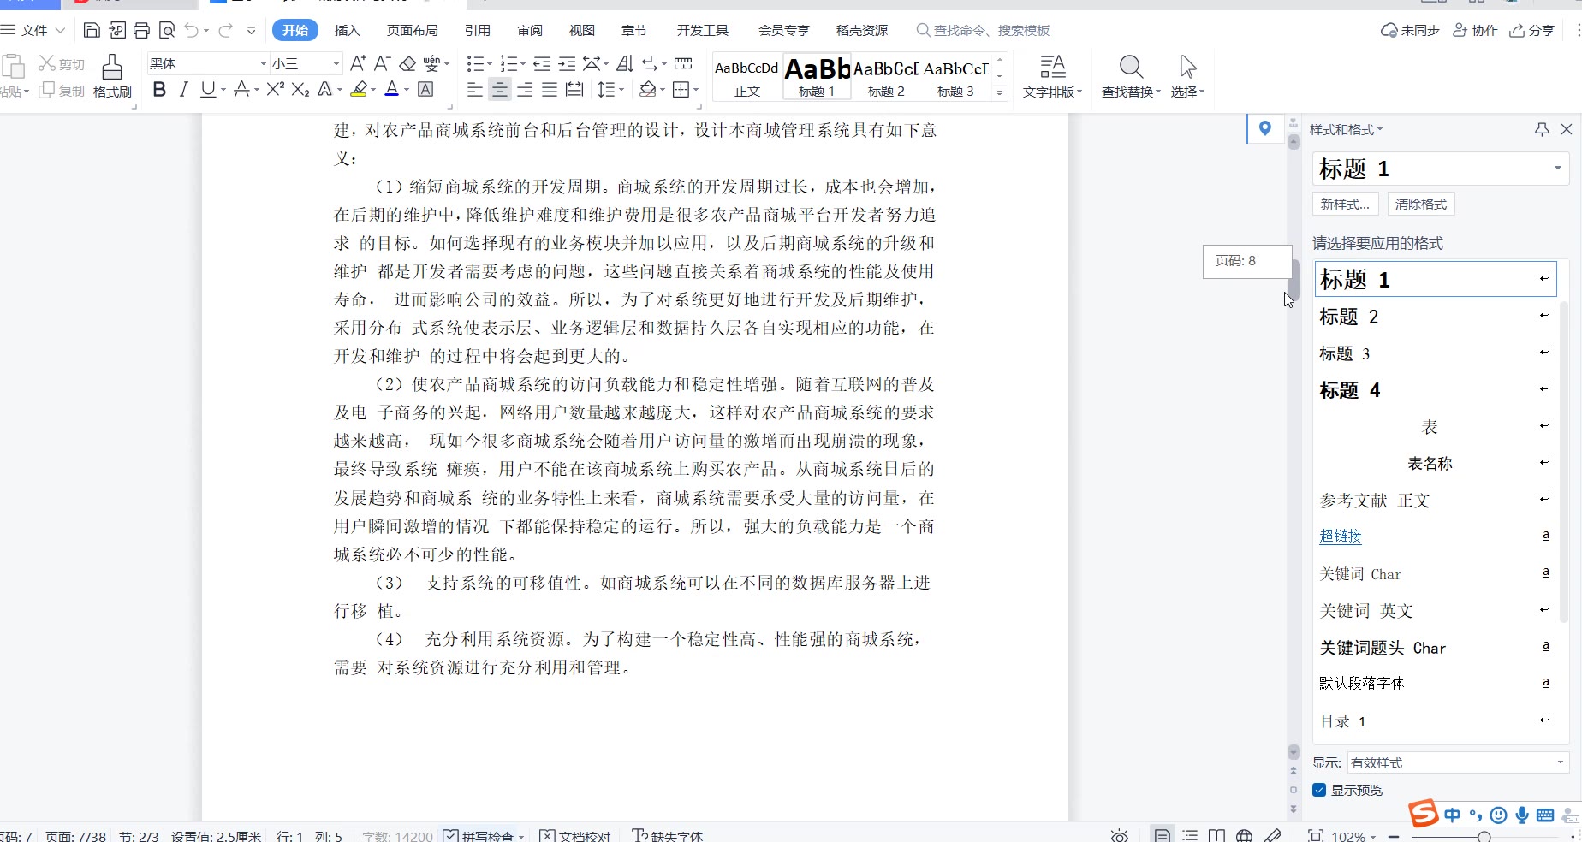This screenshot has height=842, width=1582.
Task: Open the 显示 有效样式 dropdown
Action: pos(1457,762)
